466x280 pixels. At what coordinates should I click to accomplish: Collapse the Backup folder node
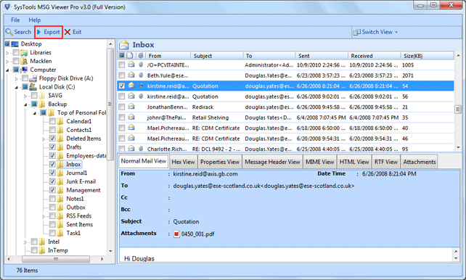pos(26,104)
